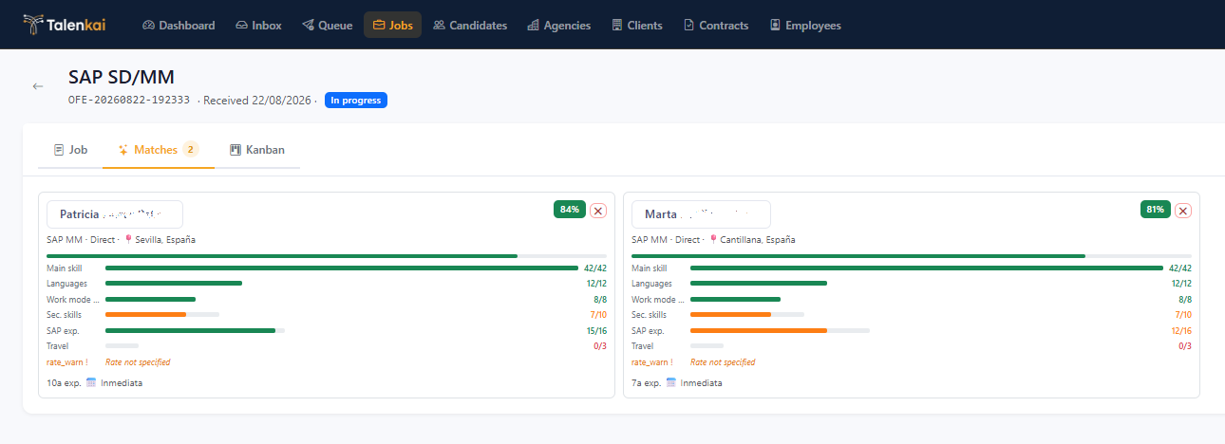Open the Queue section

pyautogui.click(x=327, y=26)
